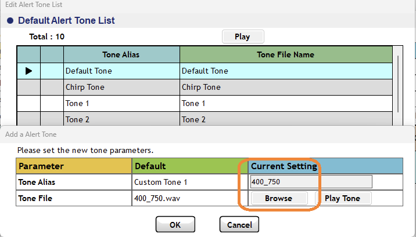Select the Default Tone file name cell
Viewport: 416px width, 237px height.
[286, 71]
